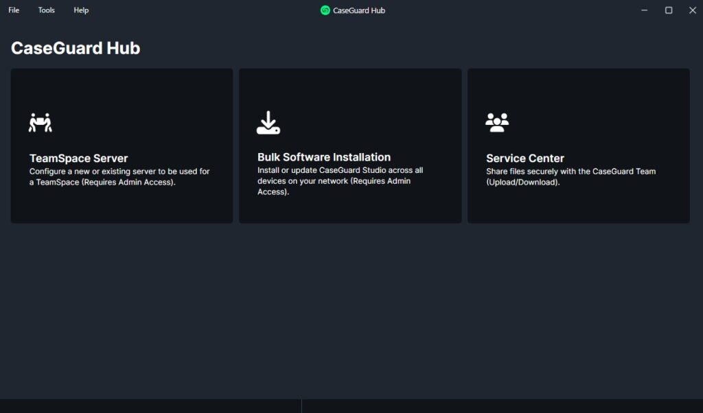This screenshot has width=703, height=413.
Task: Minimize the CaseGuard Hub window
Action: click(644, 10)
